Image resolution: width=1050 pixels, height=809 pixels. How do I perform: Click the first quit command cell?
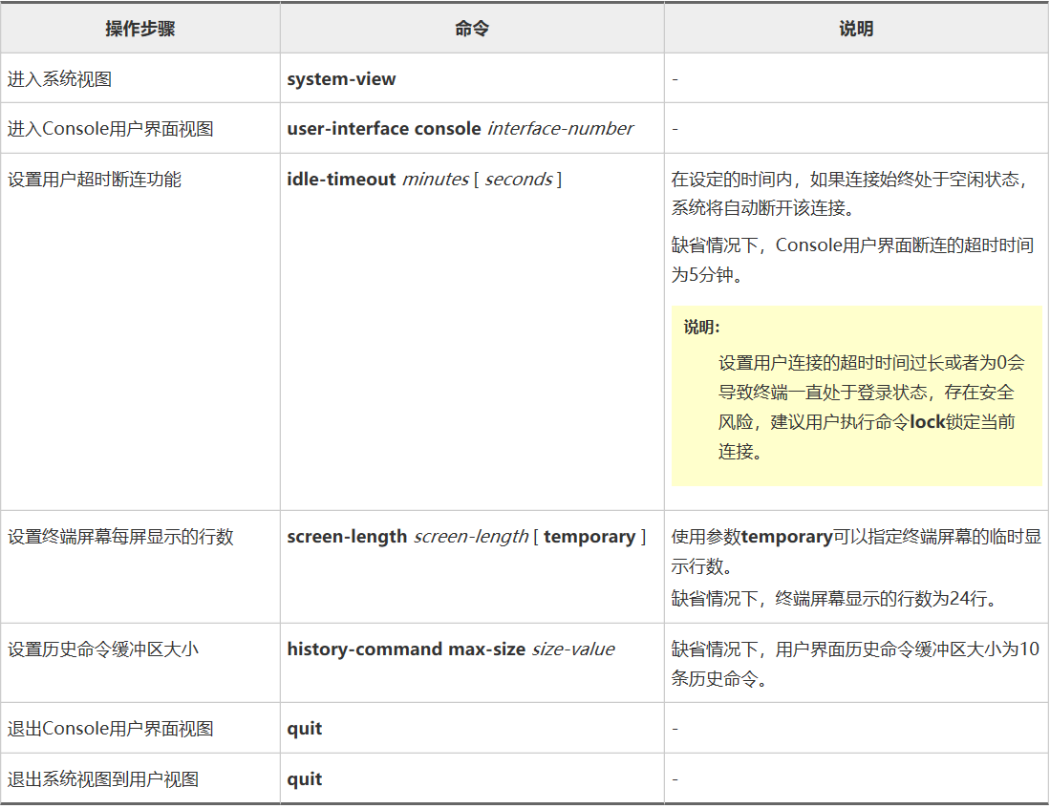pos(303,728)
